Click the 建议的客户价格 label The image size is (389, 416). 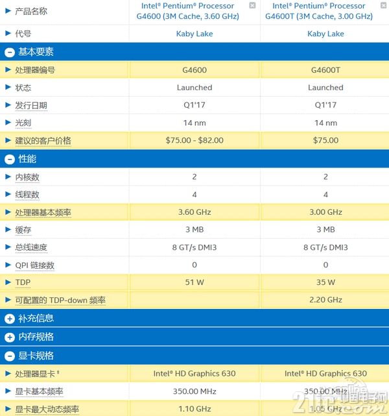tap(43, 141)
